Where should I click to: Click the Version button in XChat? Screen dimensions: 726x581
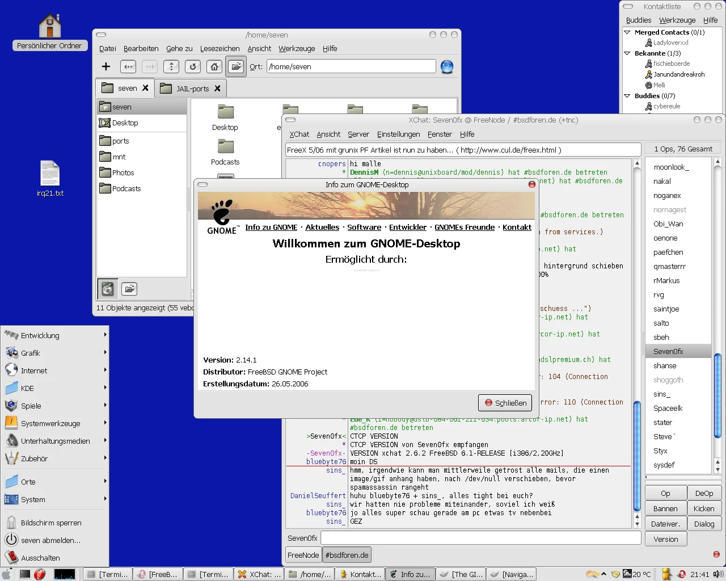click(x=665, y=540)
